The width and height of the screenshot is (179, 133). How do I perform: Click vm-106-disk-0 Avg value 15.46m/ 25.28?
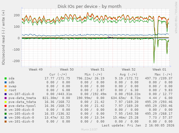[x=126, y=118]
